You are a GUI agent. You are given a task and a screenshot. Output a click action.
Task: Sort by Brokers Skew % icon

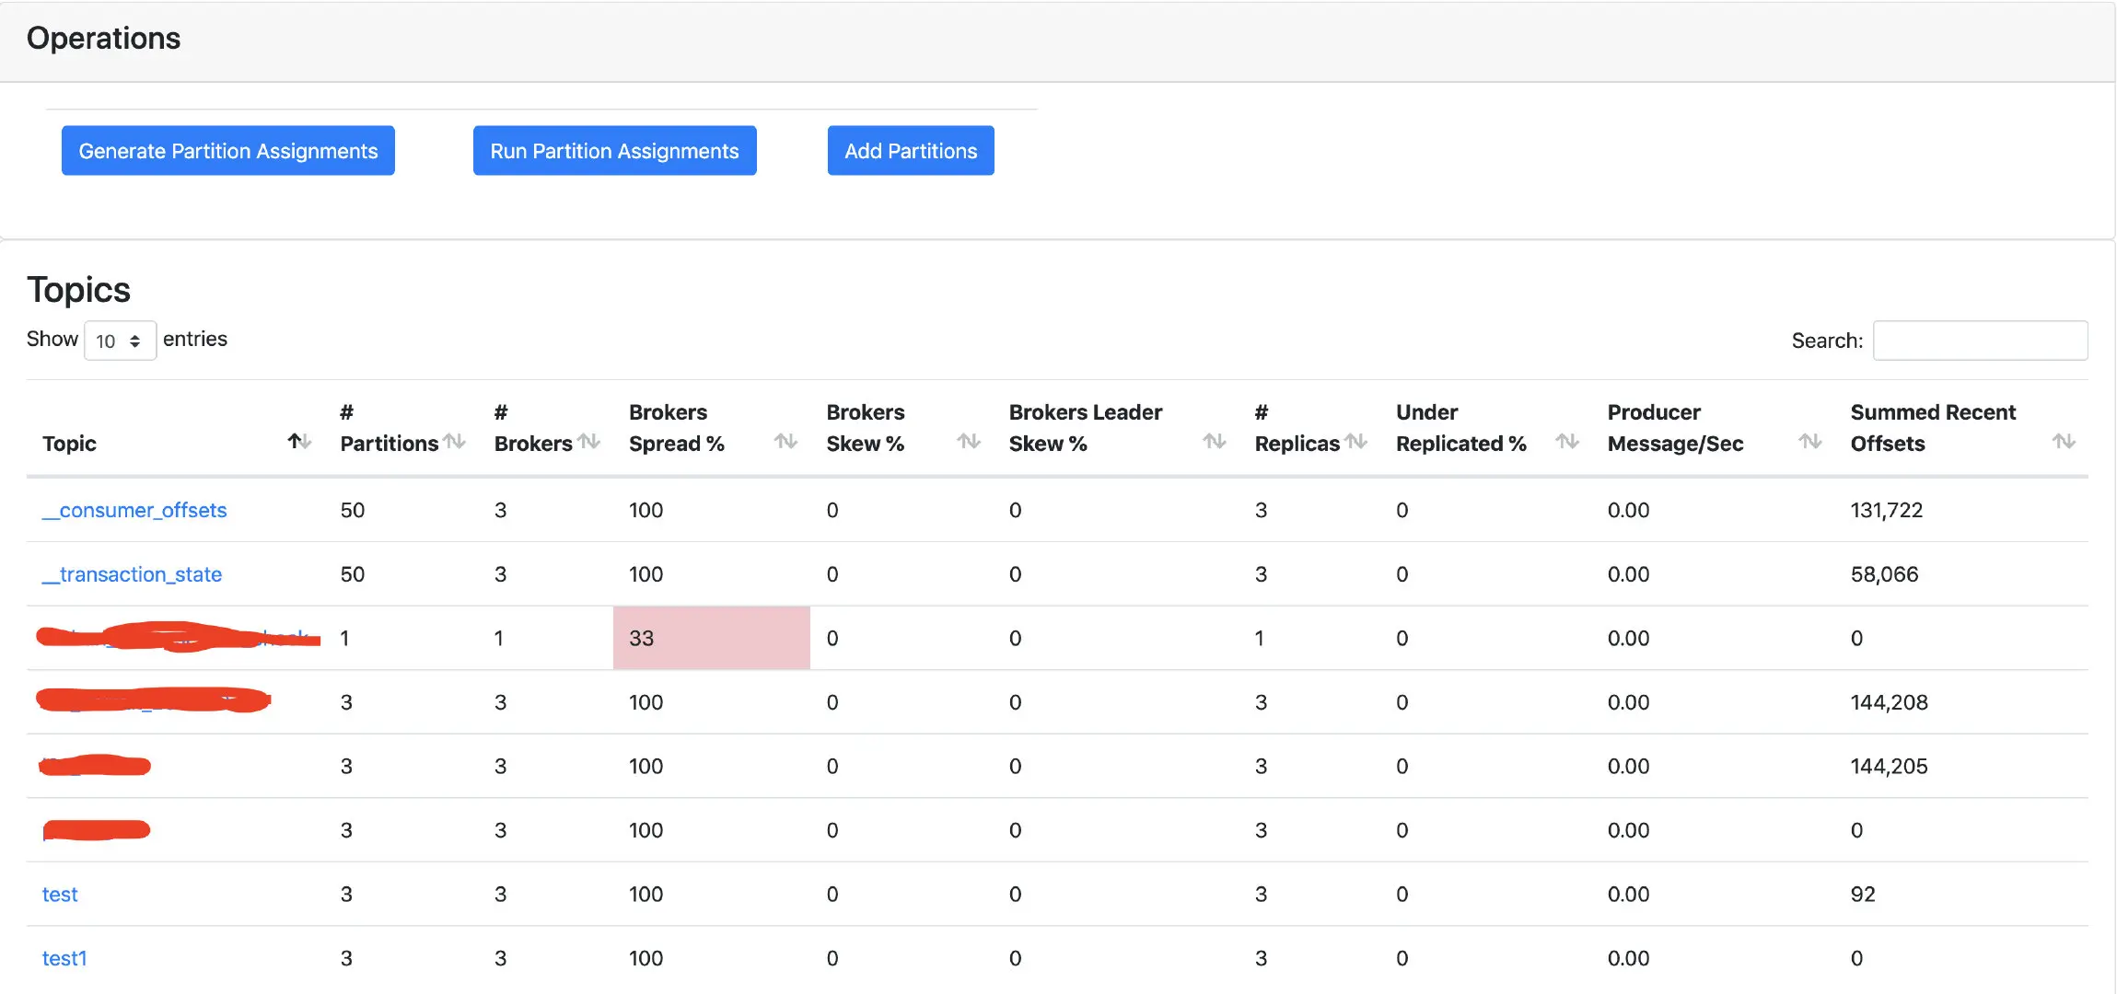click(x=969, y=442)
